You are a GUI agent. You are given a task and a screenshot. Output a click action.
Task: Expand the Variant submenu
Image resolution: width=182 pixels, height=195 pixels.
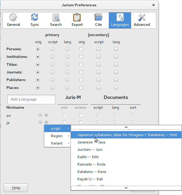click(57, 143)
